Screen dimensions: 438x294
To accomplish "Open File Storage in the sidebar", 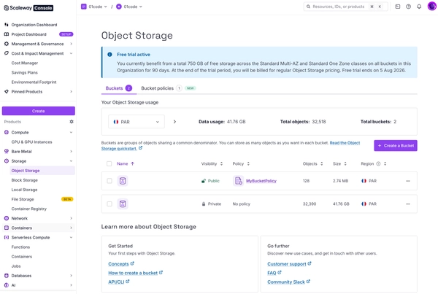I will pyautogui.click(x=23, y=199).
